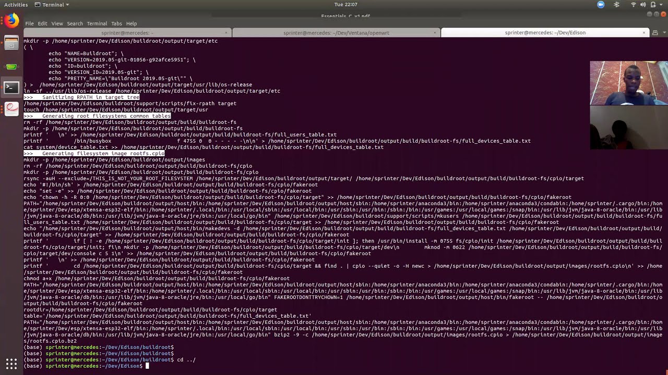This screenshot has height=375, width=668.
Task: Click the echo "VERSION_ID=2019.05-git" line
Action: (99, 72)
